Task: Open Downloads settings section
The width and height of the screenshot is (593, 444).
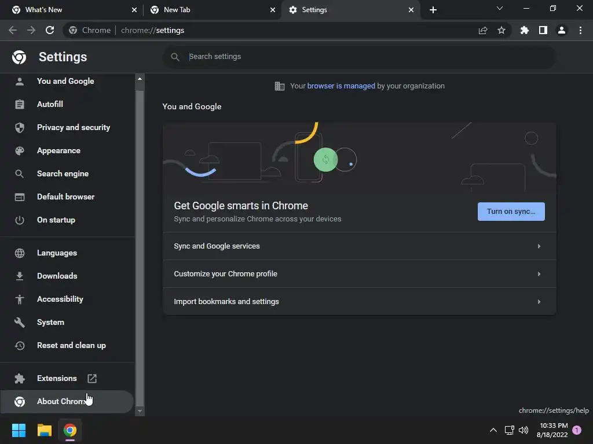Action: 67,276
